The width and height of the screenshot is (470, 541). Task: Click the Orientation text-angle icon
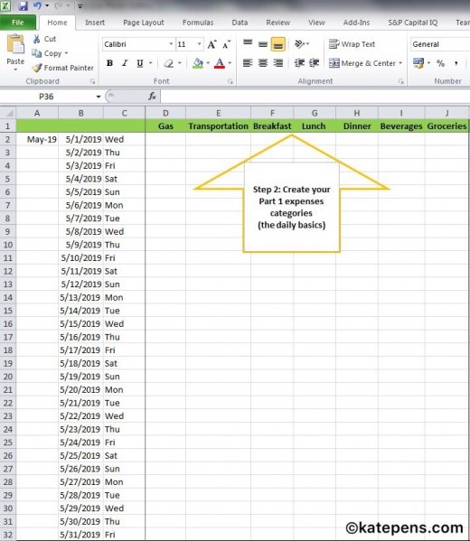click(x=299, y=44)
